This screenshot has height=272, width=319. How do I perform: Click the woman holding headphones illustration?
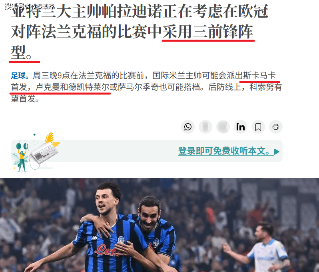click(22, 156)
